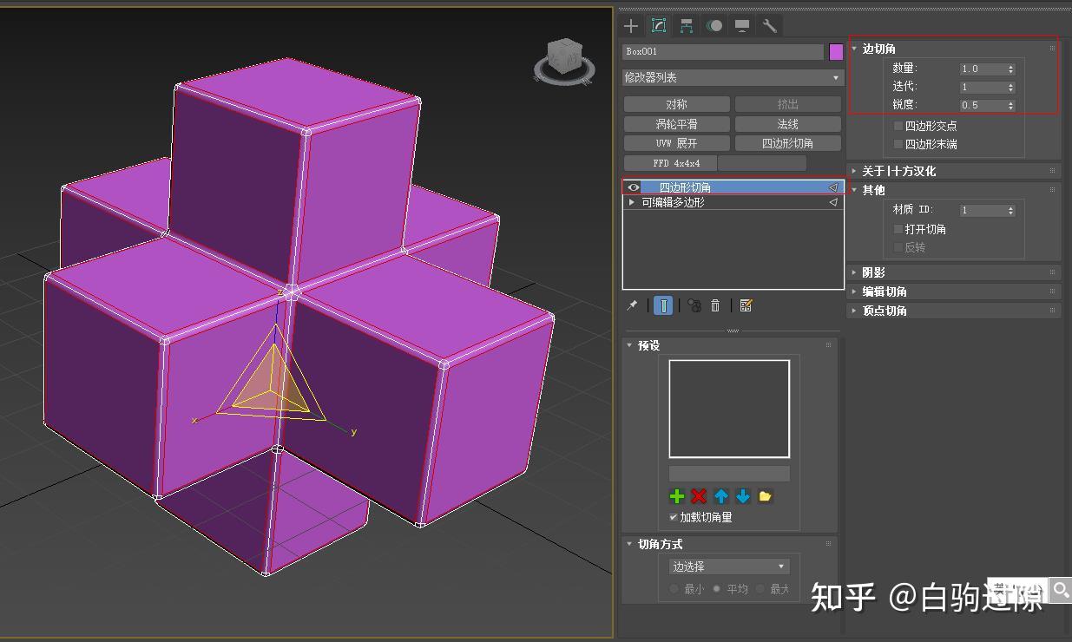Viewport: 1072px width, 642px height.
Task: Open the 修改器列表 dropdown
Action: pos(732,78)
